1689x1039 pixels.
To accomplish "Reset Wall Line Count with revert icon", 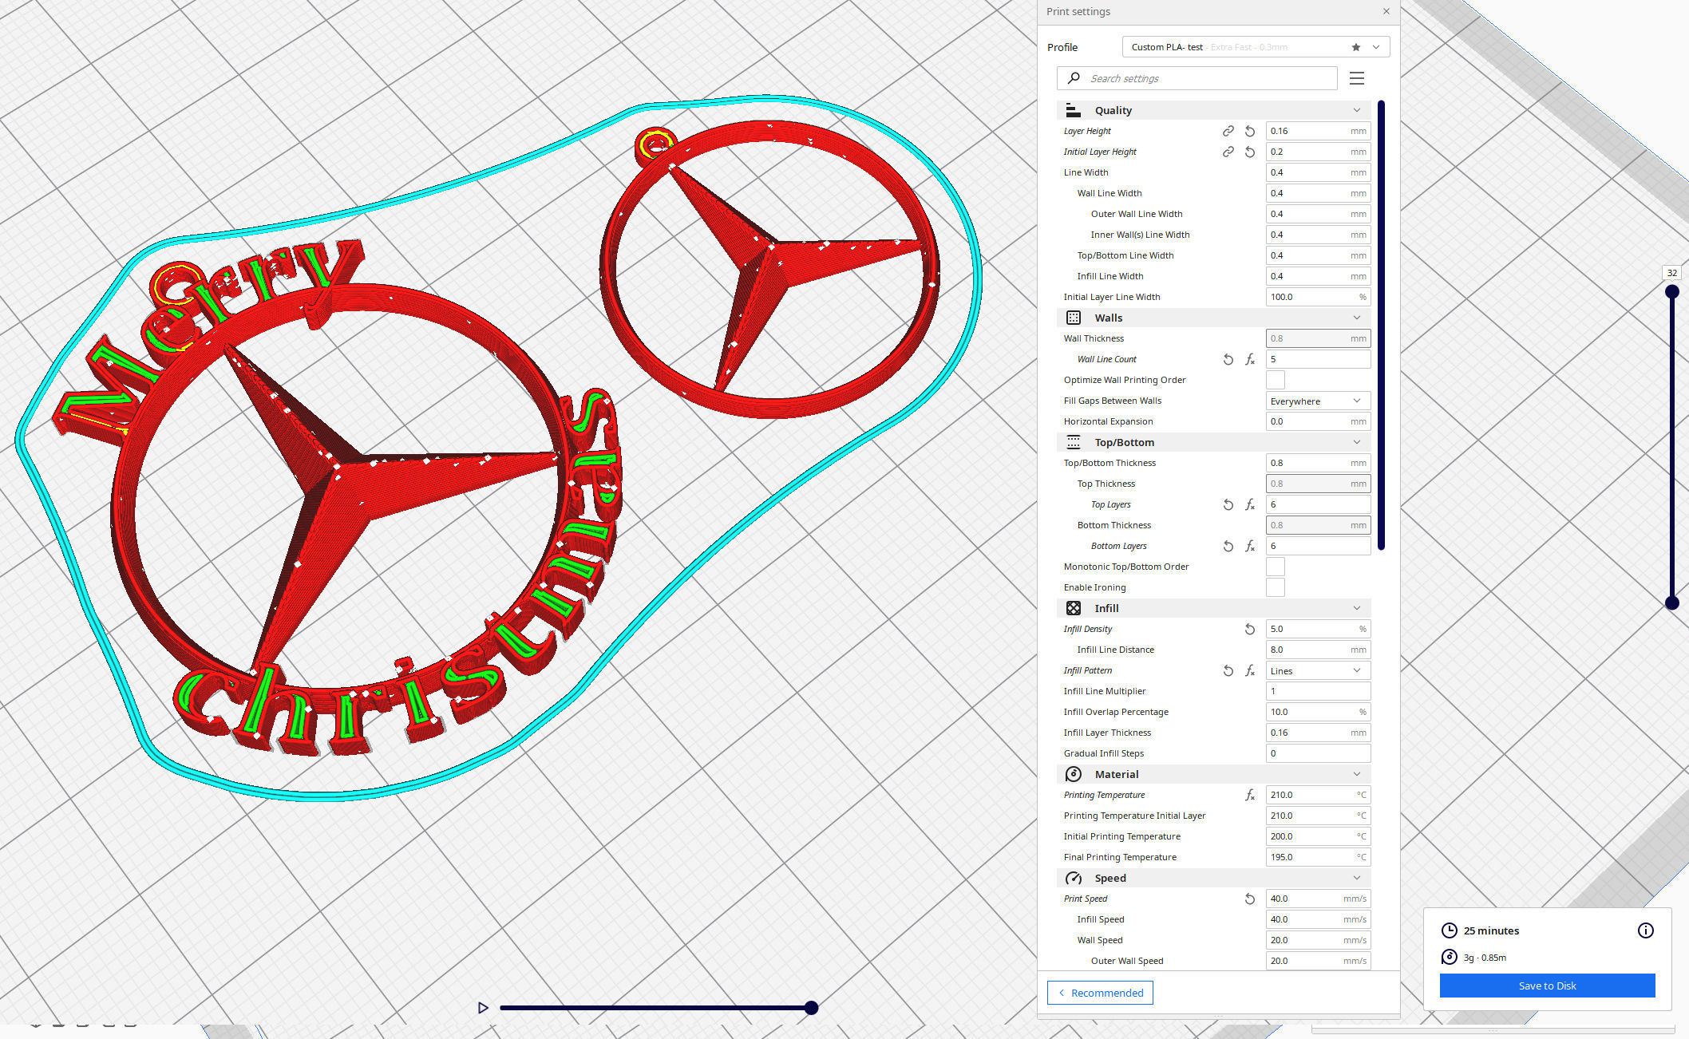I will click(1228, 359).
